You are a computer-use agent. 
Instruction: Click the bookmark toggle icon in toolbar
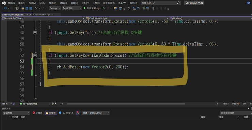[x=153, y=8]
